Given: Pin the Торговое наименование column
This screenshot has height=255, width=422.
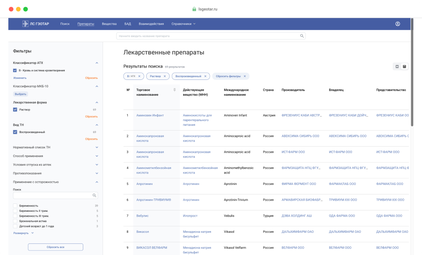Looking at the screenshot, I should pyautogui.click(x=174, y=90).
